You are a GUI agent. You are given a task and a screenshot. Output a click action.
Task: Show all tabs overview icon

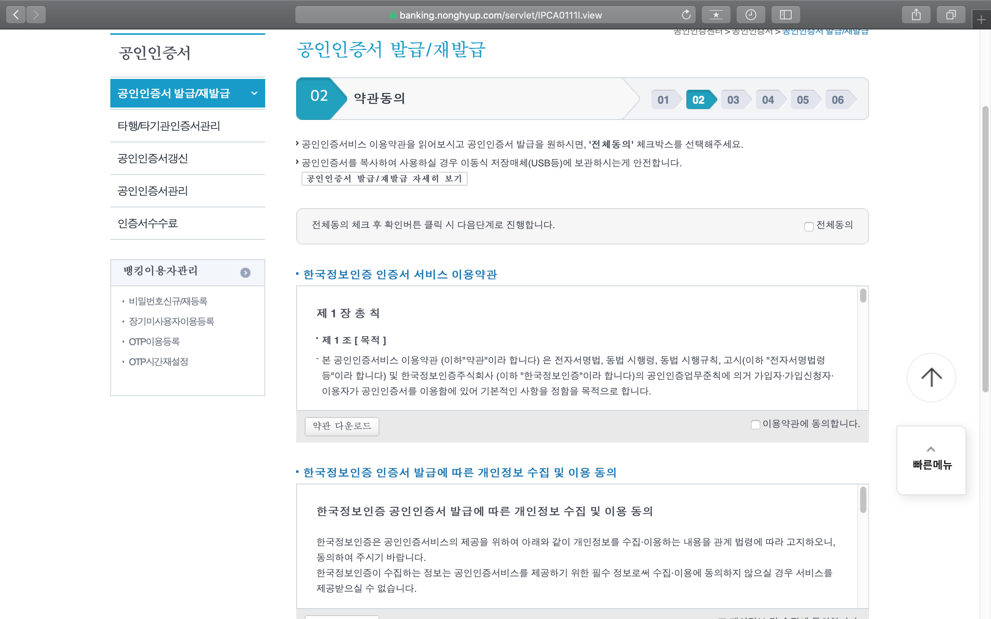(950, 15)
